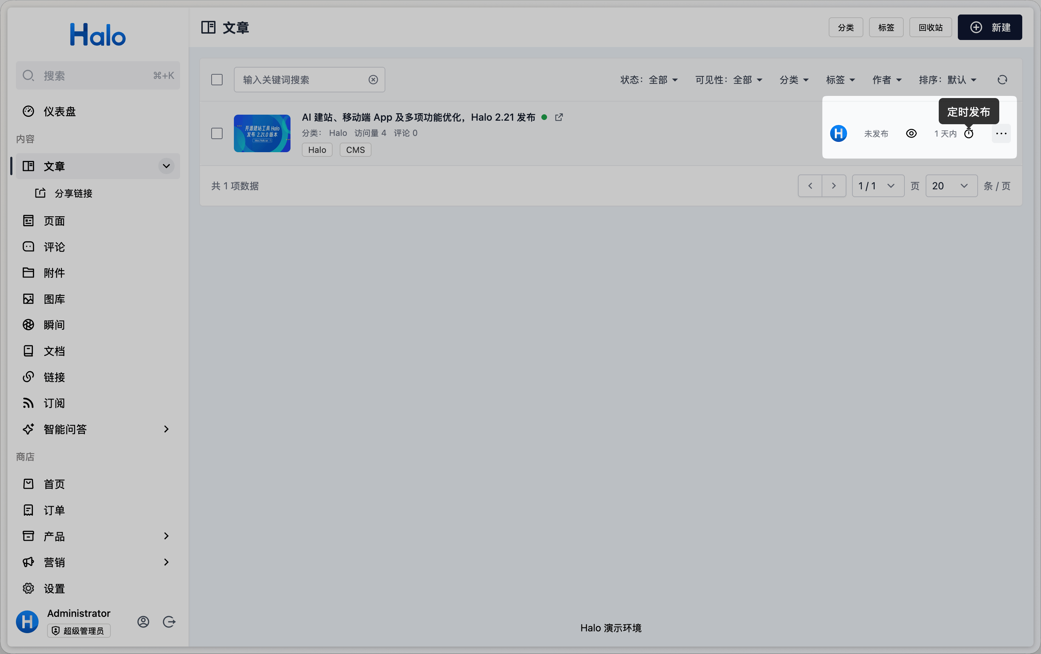
Task: Click the 评论 comment bubble icon
Action: [x=29, y=247]
